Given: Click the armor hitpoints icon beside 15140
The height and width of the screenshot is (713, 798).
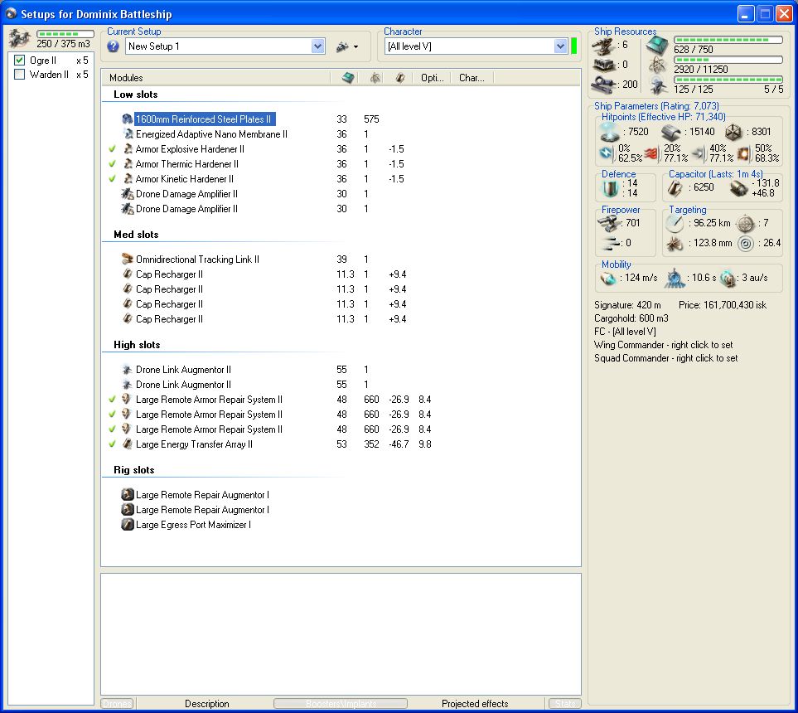Looking at the screenshot, I should click(x=671, y=133).
